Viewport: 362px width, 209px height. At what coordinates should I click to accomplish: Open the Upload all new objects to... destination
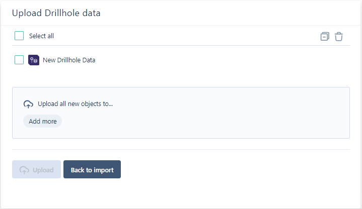point(75,104)
